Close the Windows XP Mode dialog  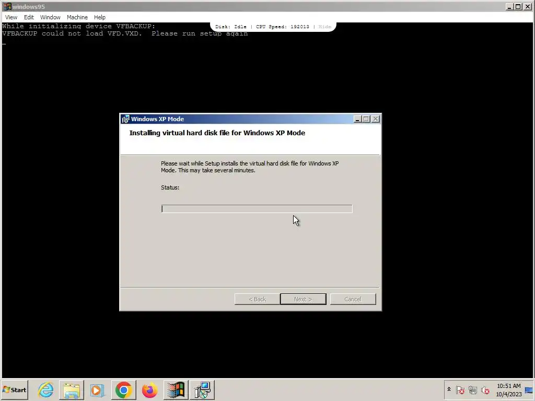click(375, 119)
